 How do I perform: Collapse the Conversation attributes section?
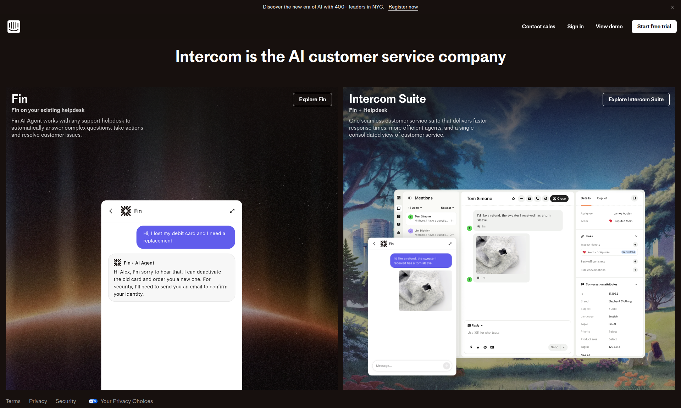click(x=636, y=284)
